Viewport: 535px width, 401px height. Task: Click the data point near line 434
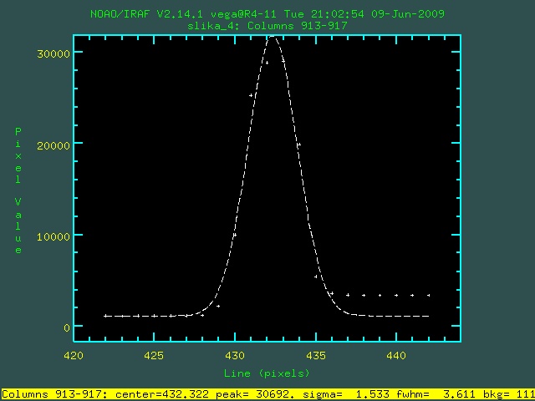(x=299, y=145)
